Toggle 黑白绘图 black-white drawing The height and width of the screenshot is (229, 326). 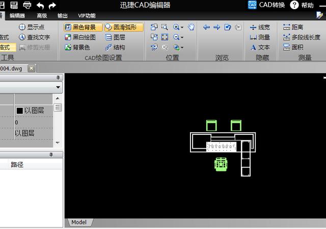tap(80, 37)
